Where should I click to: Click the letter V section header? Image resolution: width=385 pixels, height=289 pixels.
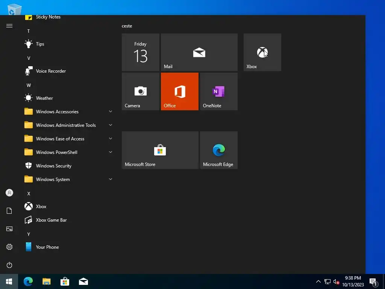pos(29,58)
